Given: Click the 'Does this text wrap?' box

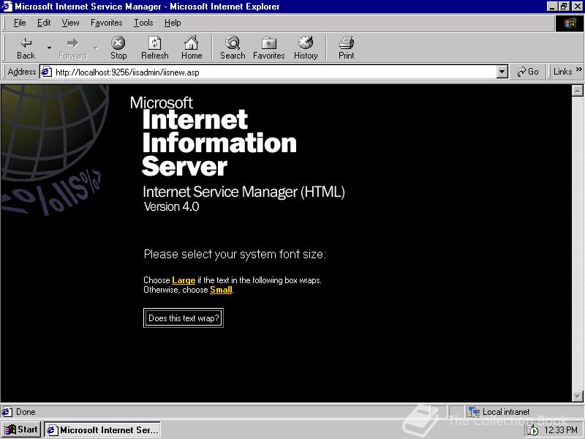Looking at the screenshot, I should coord(184,318).
